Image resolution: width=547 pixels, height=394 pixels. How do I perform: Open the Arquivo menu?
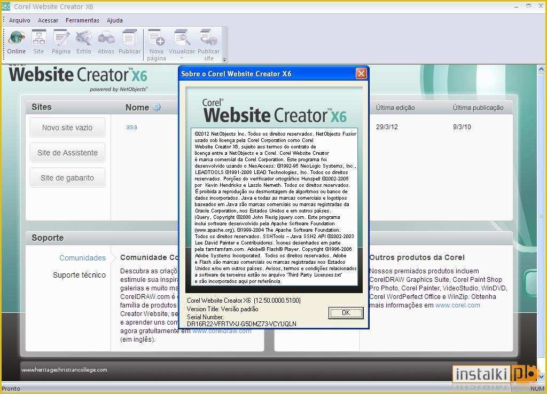20,20
